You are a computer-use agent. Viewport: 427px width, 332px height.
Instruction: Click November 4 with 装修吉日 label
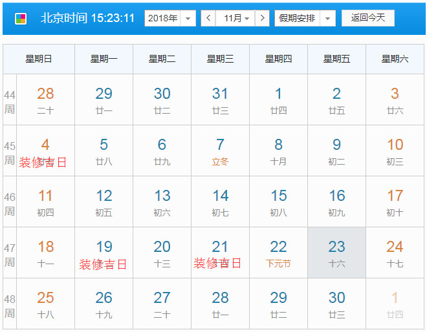point(45,150)
